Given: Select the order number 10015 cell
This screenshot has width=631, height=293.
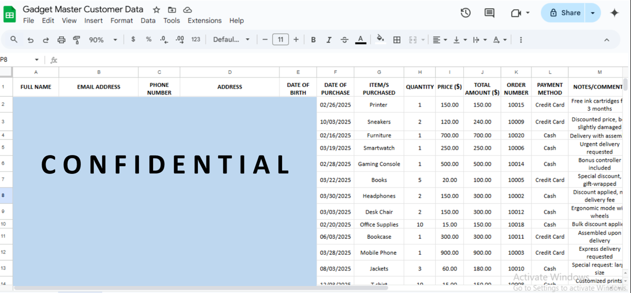Looking at the screenshot, I should (516, 104).
